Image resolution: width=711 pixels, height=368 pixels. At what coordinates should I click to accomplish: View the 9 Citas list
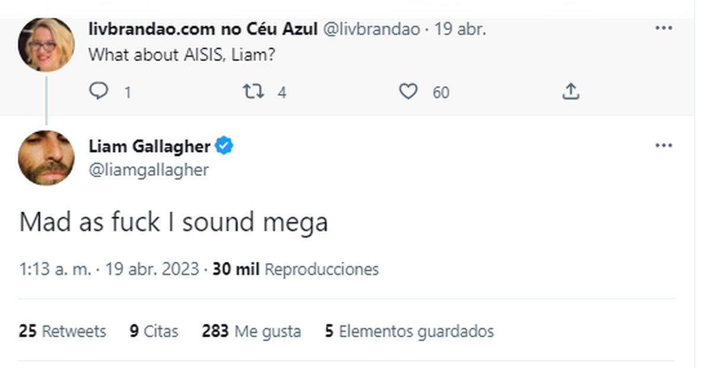point(154,332)
